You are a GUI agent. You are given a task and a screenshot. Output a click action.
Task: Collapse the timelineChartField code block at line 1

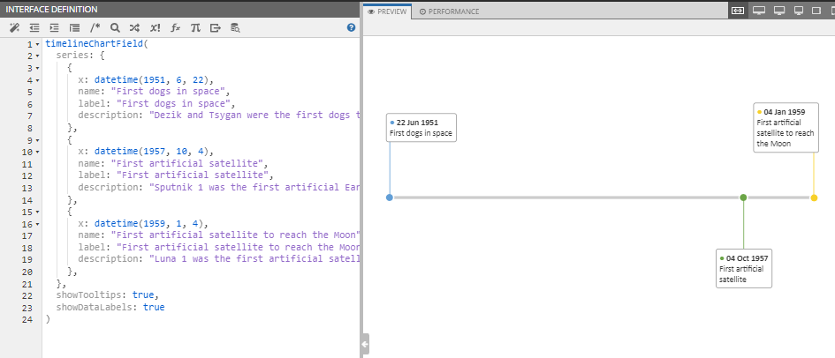click(37, 44)
